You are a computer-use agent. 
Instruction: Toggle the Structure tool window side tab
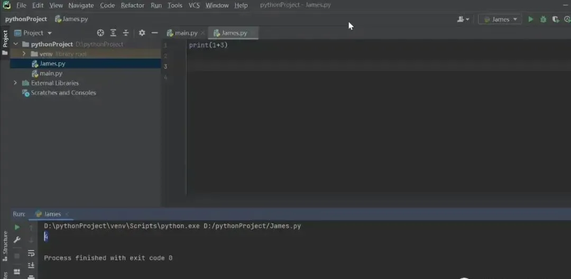click(x=5, y=246)
